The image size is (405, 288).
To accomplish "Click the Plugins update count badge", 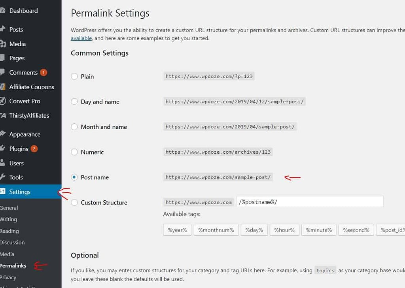I will coord(34,149).
